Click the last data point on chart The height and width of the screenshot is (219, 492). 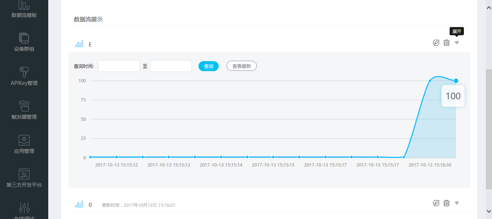456,81
